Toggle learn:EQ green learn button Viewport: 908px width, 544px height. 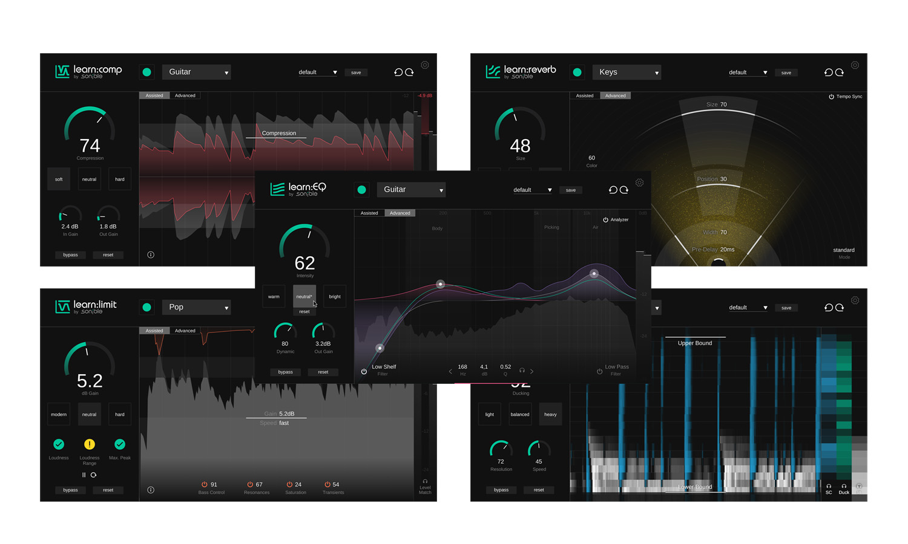[361, 190]
